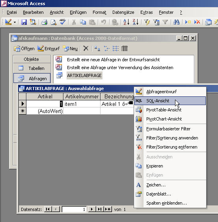
Task: Click the Save diskette icon
Action: (x=24, y=22)
